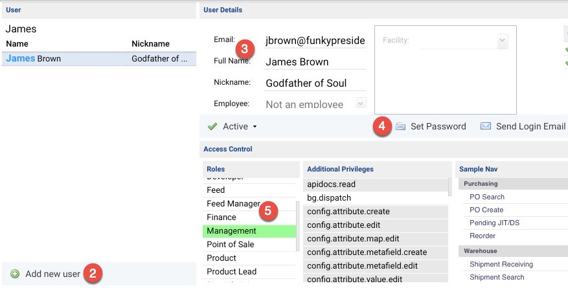The height and width of the screenshot is (288, 568).
Task: Open the Facility dropdown
Action: point(502,41)
